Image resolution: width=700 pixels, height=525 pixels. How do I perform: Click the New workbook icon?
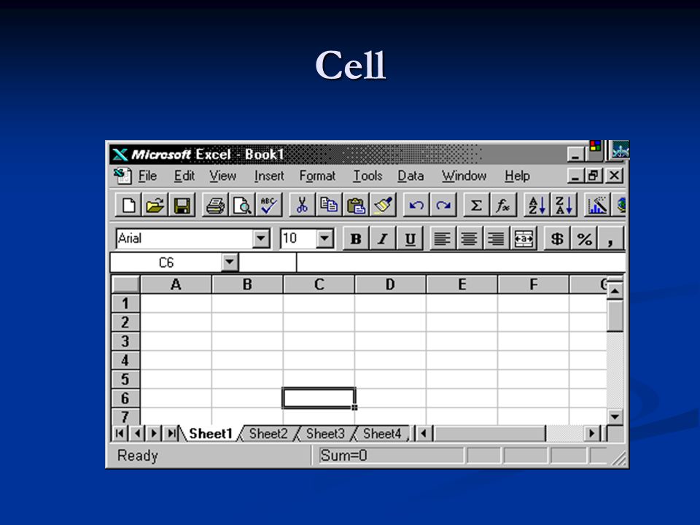[128, 206]
